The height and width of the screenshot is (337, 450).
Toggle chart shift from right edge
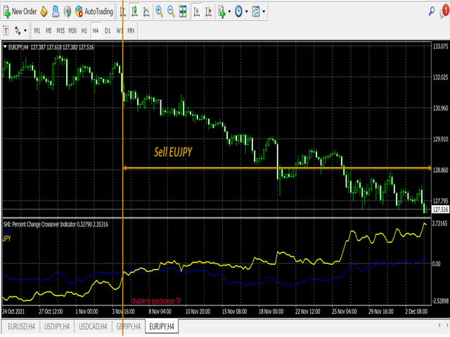point(207,11)
